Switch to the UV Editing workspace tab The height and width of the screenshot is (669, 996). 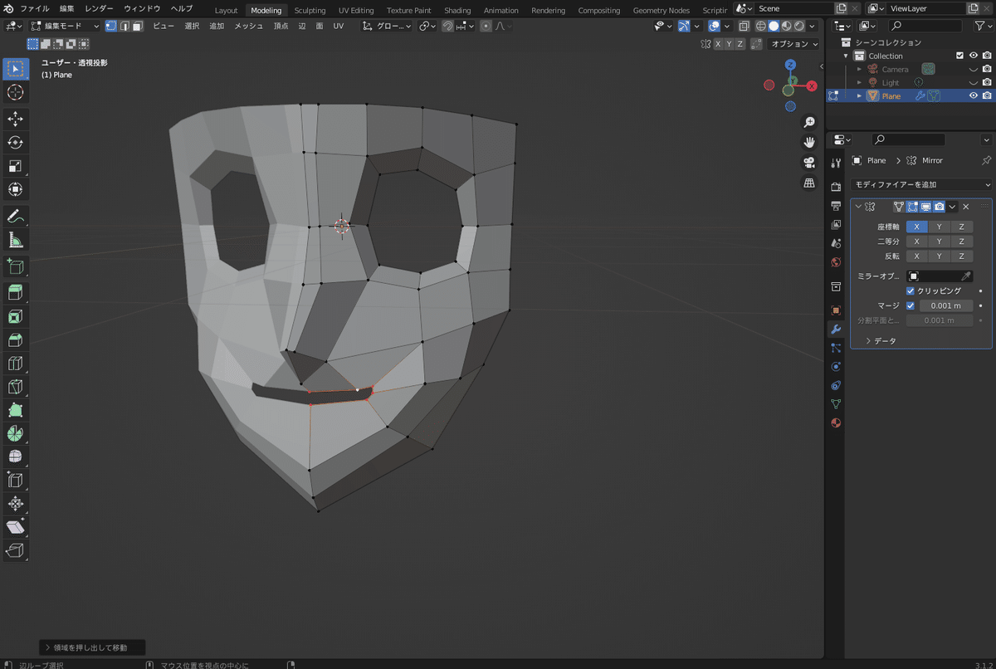tap(356, 11)
